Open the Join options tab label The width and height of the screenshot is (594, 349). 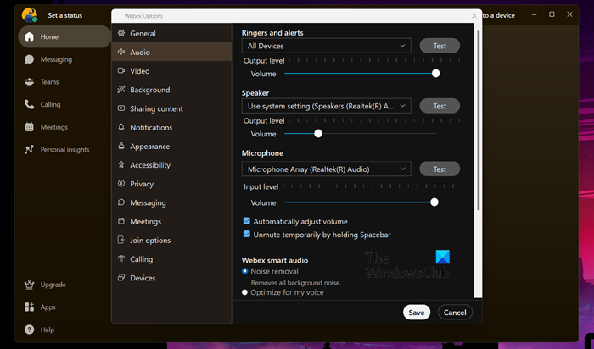tap(150, 241)
